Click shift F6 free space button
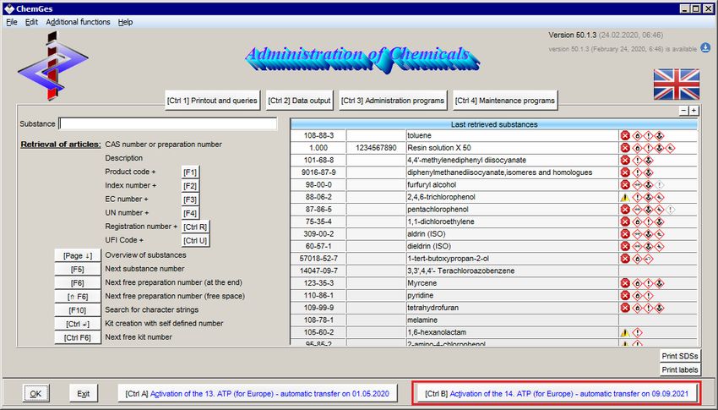Viewport: 718px width, 410px height. pyautogui.click(x=78, y=297)
